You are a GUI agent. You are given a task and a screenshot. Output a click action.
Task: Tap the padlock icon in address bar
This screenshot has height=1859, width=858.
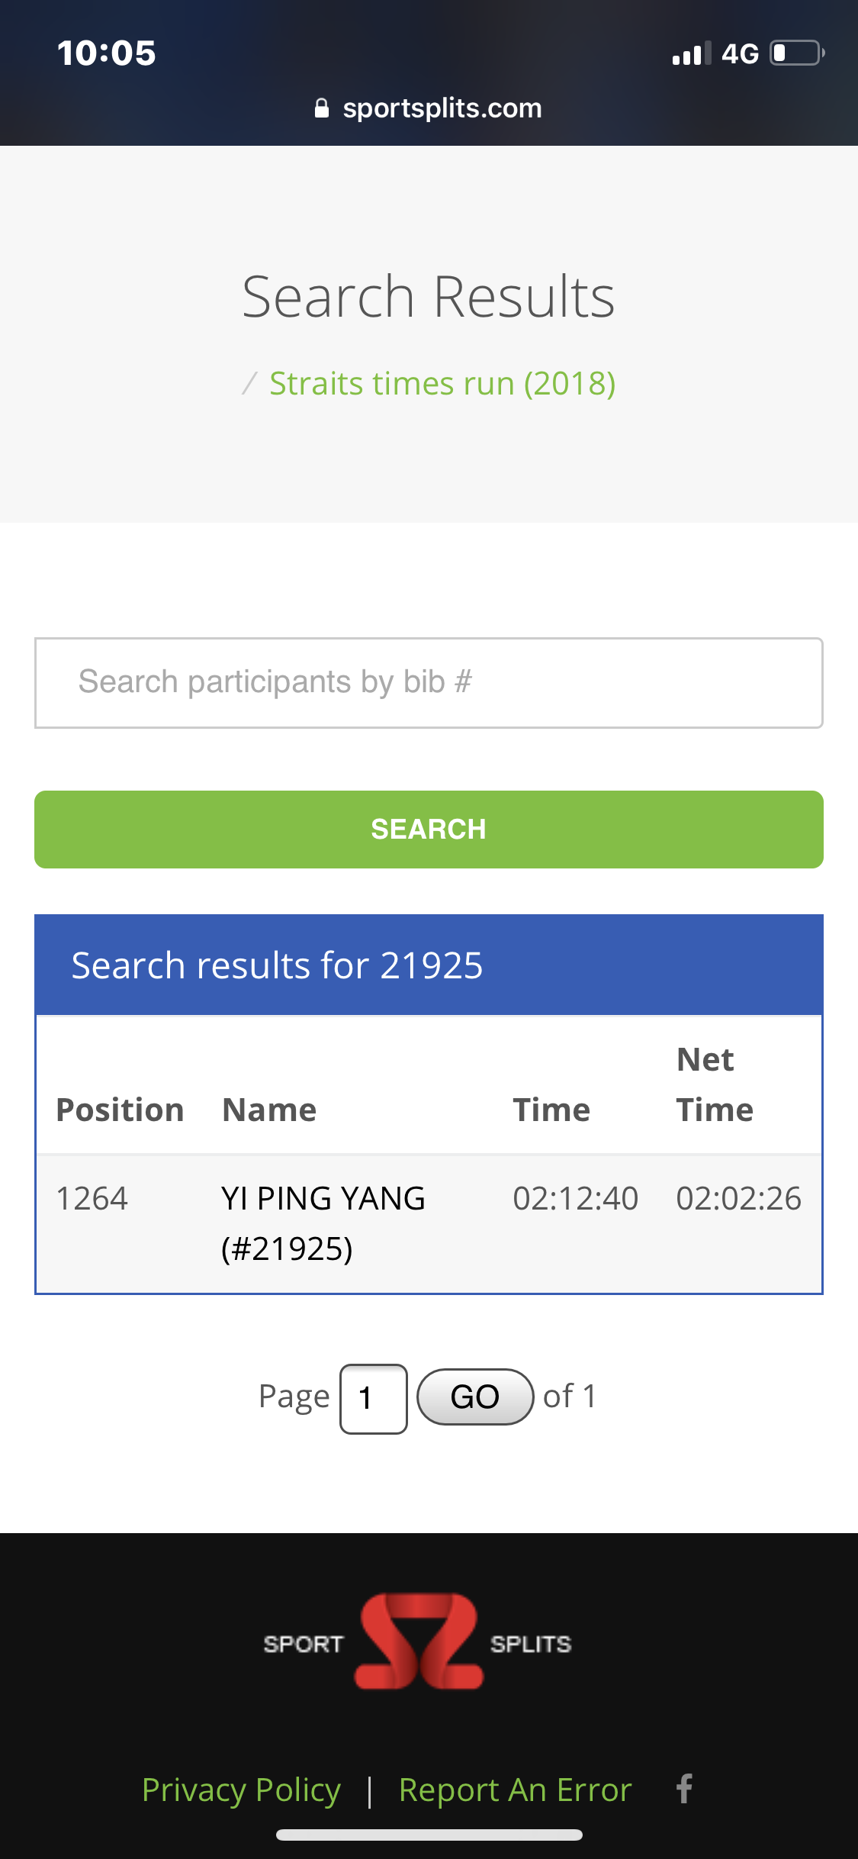tap(322, 108)
